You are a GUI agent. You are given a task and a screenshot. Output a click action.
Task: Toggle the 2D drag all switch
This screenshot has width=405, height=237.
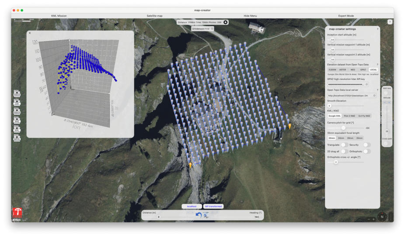tap(345, 151)
